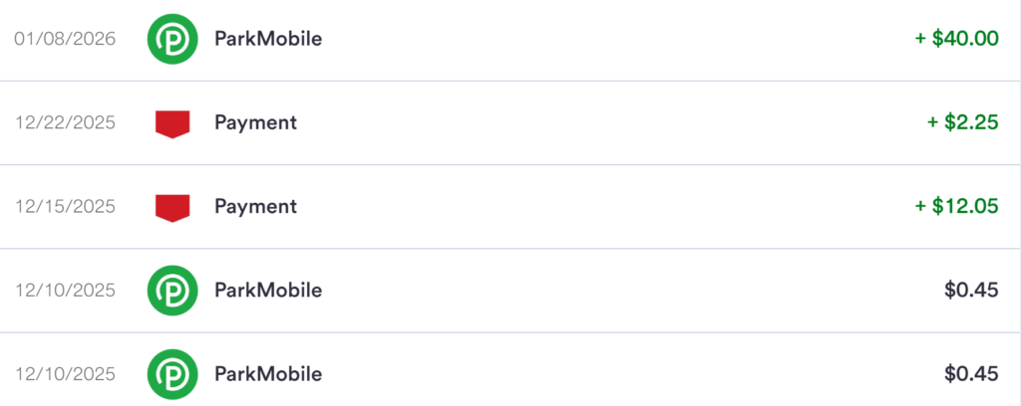Select the ParkMobile name in the bottom row

268,374
